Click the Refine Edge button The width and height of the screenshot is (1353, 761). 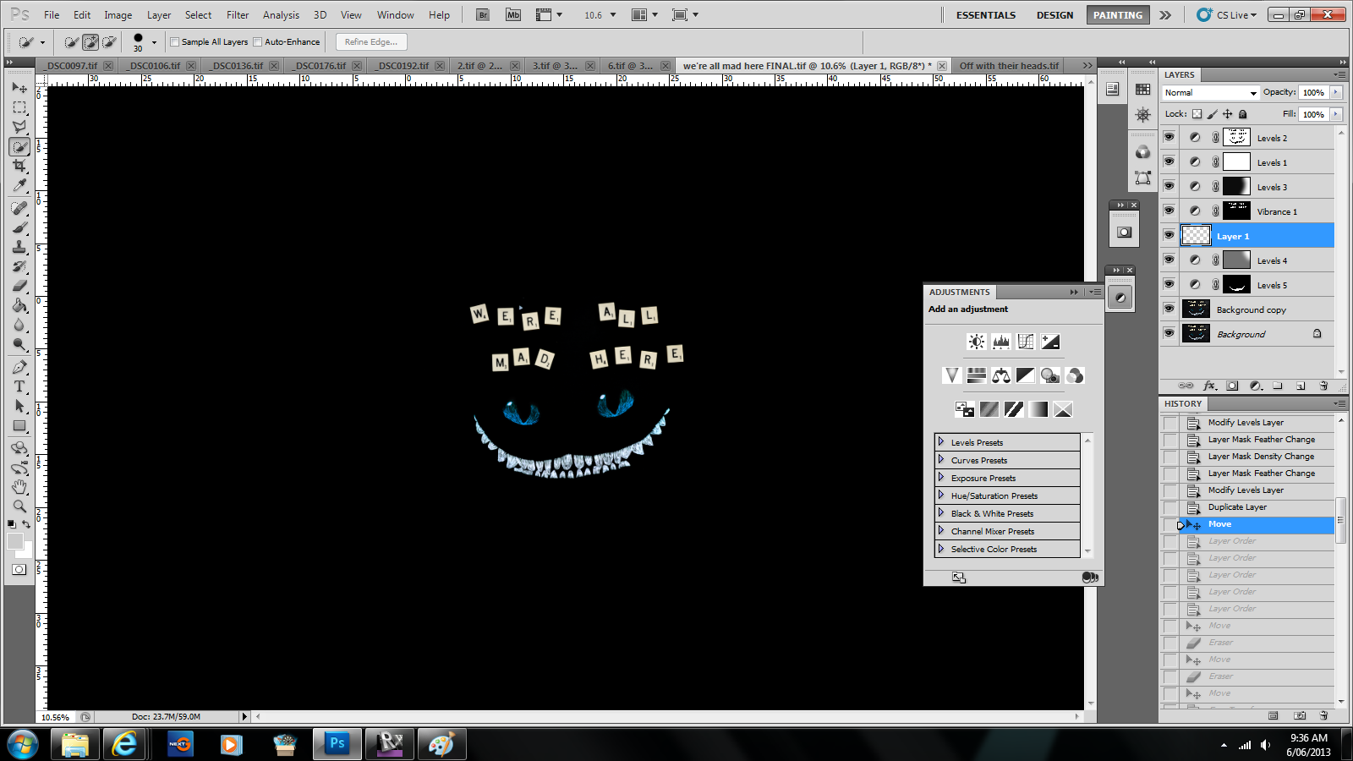coord(371,41)
